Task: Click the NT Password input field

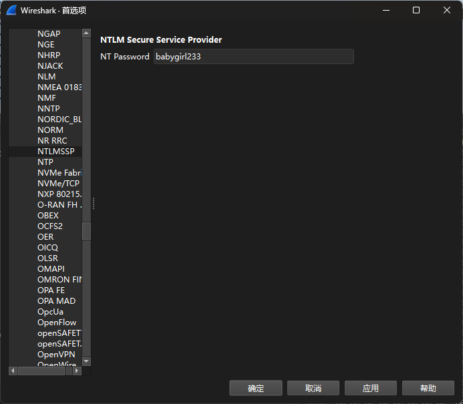Action: click(x=253, y=57)
